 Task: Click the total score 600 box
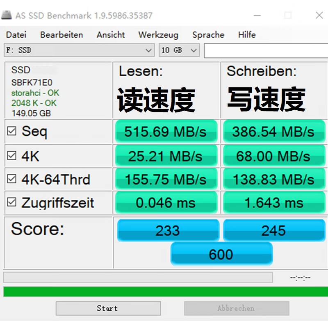(x=221, y=254)
